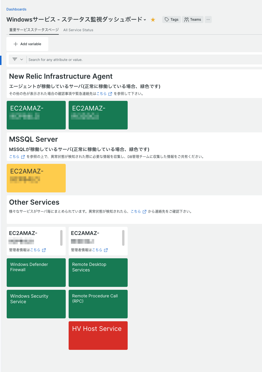262x372 pixels.
Task: Toggle the favorite star icon
Action: pyautogui.click(x=153, y=20)
